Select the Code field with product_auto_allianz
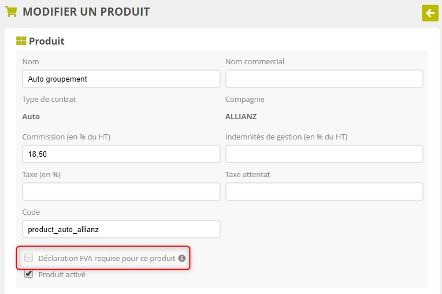The width and height of the screenshot is (442, 294). tap(121, 229)
